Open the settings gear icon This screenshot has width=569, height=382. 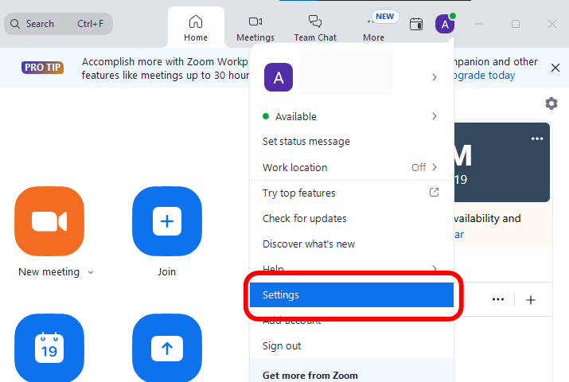pyautogui.click(x=551, y=103)
